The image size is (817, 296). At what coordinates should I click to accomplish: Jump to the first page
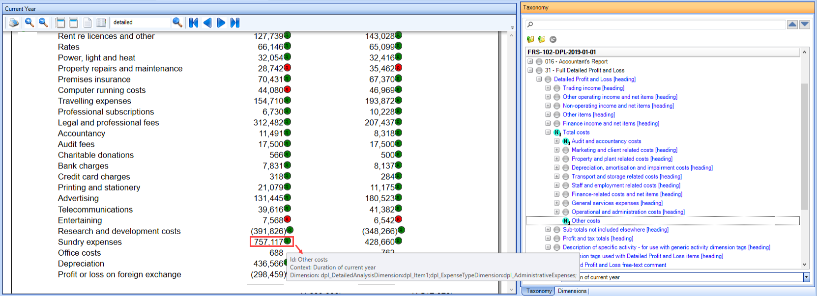tap(194, 23)
